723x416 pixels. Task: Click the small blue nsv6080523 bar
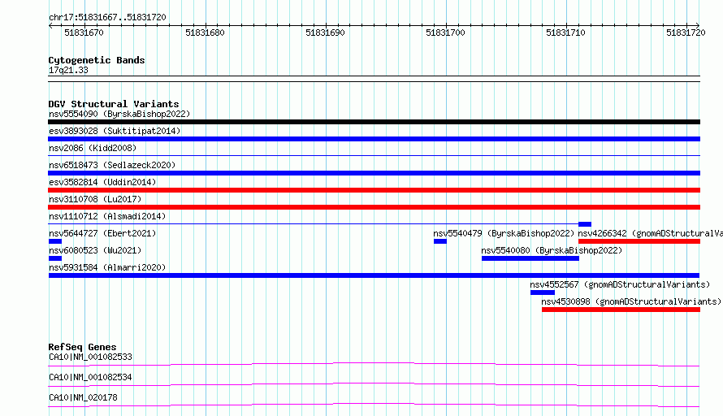point(55,258)
